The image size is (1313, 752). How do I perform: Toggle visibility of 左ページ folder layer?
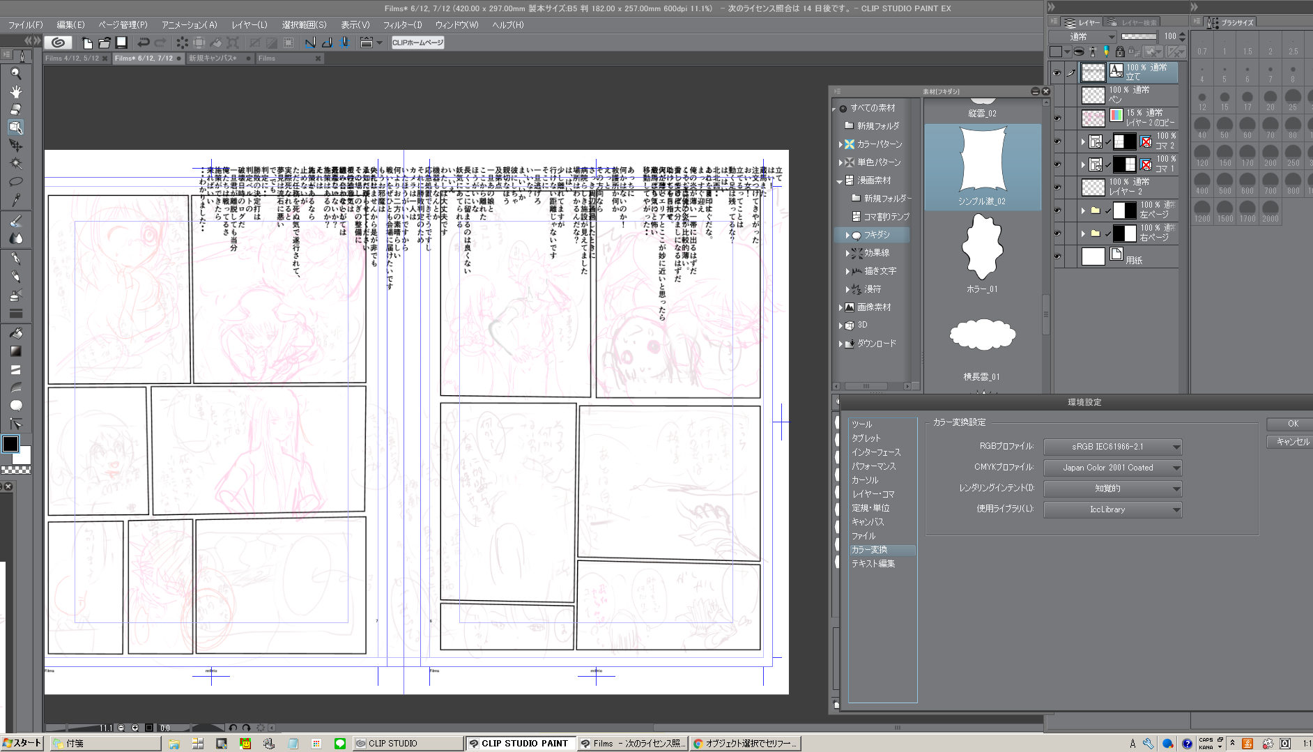point(1057,210)
